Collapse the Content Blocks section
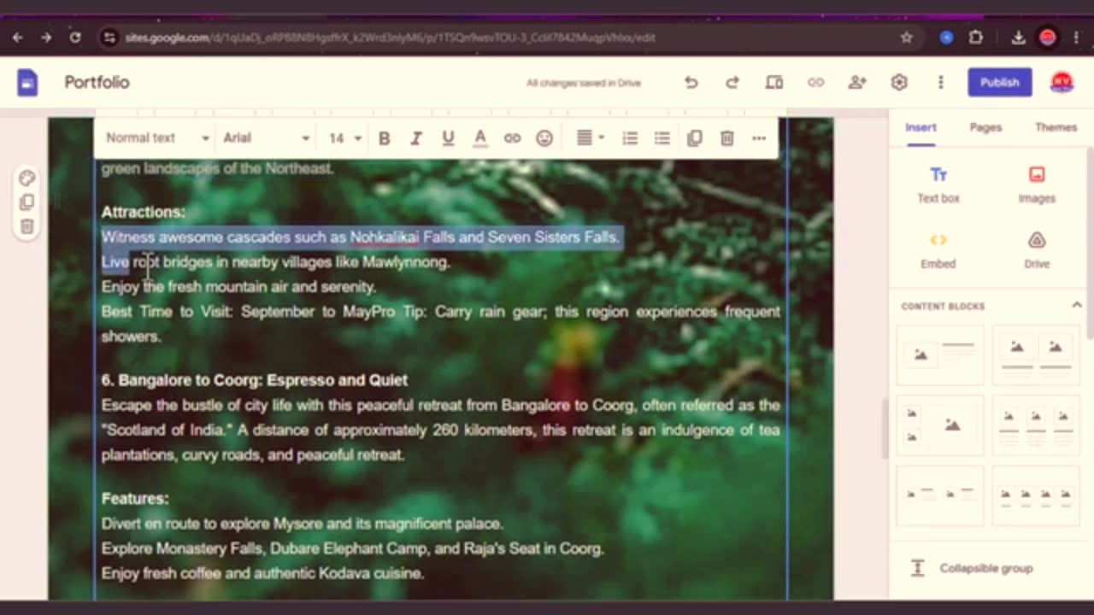The width and height of the screenshot is (1094, 615). click(x=1077, y=305)
